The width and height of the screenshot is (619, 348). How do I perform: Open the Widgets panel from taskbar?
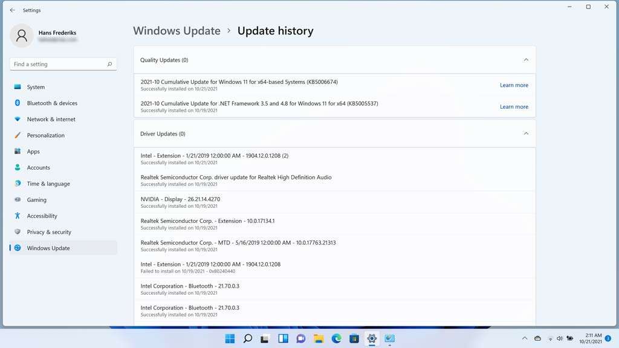pos(283,338)
